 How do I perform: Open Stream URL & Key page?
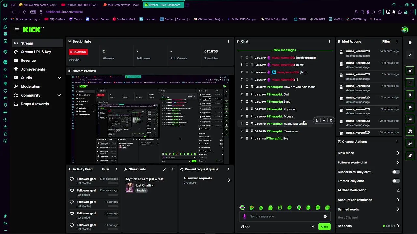[38, 52]
